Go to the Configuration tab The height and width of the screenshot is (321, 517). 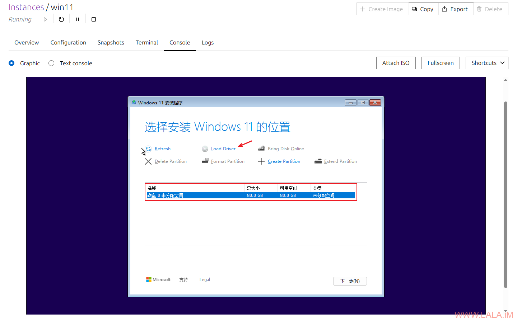coord(68,42)
